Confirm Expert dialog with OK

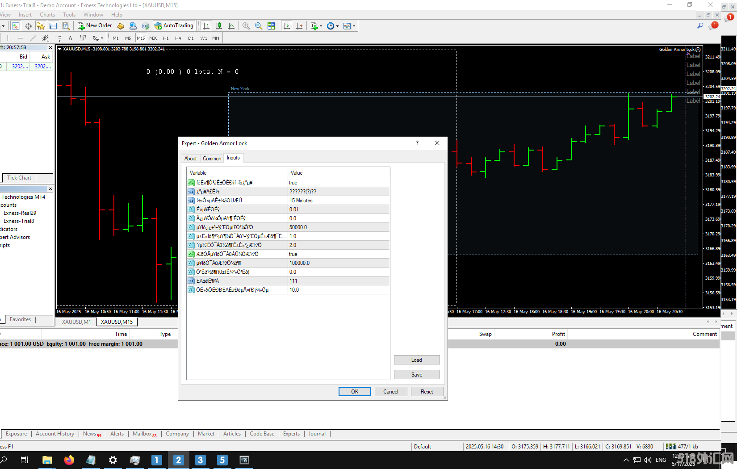pyautogui.click(x=355, y=392)
